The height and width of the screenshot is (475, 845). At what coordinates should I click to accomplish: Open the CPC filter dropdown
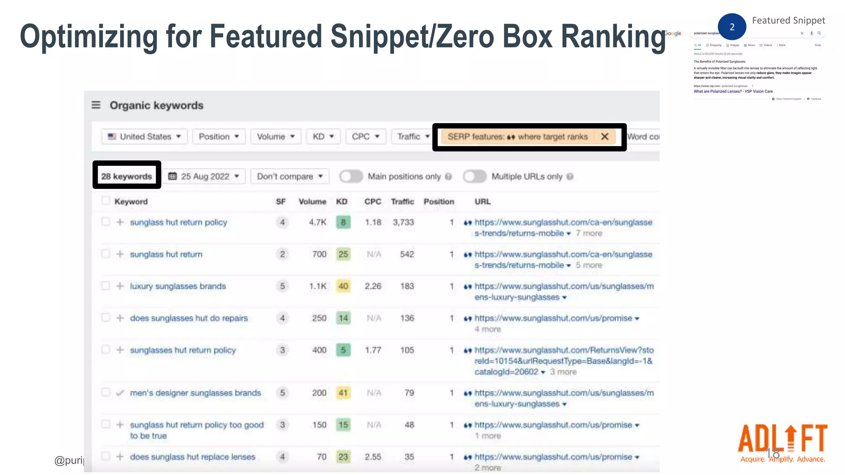click(366, 136)
